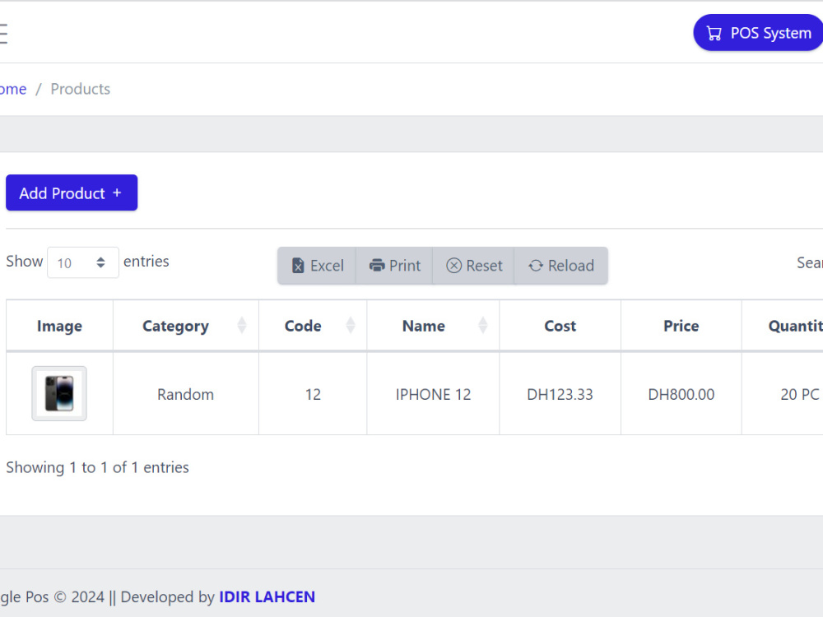
Task: Click the DH123.33 cost cell
Action: pyautogui.click(x=560, y=394)
